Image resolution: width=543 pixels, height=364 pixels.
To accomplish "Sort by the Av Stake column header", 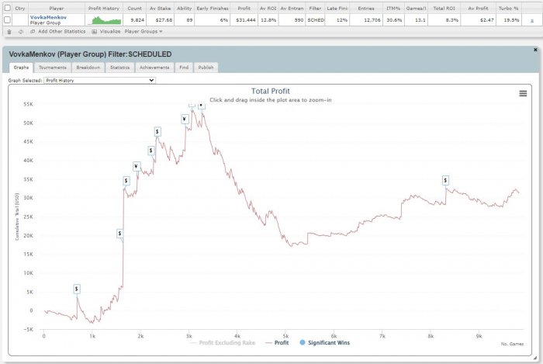I will pos(160,9).
